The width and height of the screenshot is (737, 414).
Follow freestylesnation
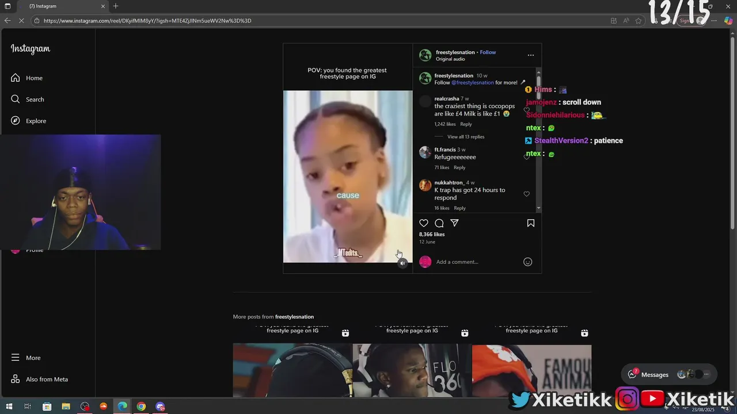(488, 52)
